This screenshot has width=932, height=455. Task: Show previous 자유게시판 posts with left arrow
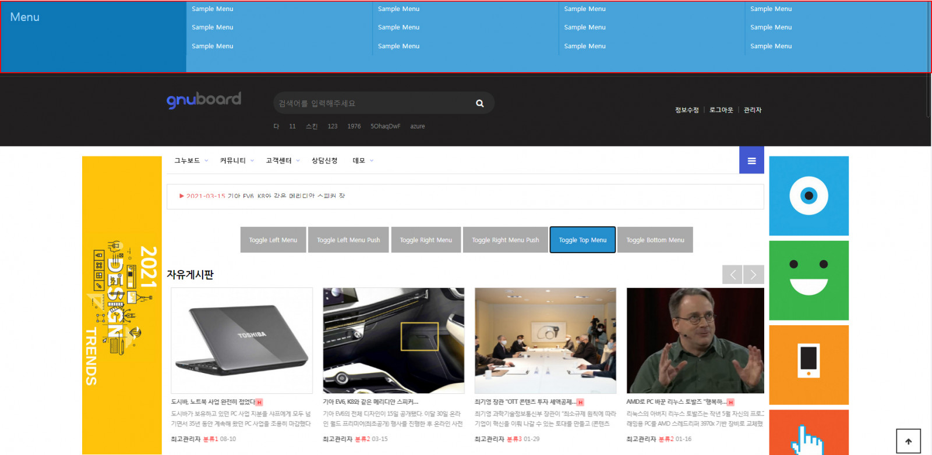tap(732, 275)
